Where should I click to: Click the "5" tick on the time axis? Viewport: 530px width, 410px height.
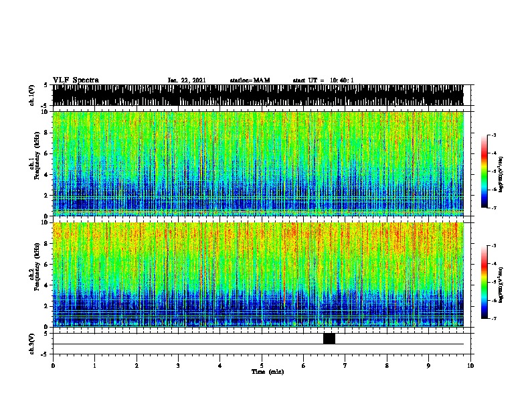tap(262, 366)
